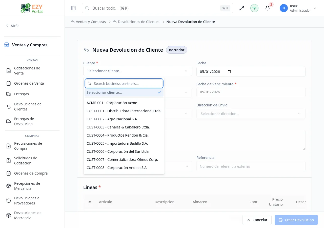Click the Ordenes de Compra check icon
Viewport: 324px width, 228px height.
9,173
